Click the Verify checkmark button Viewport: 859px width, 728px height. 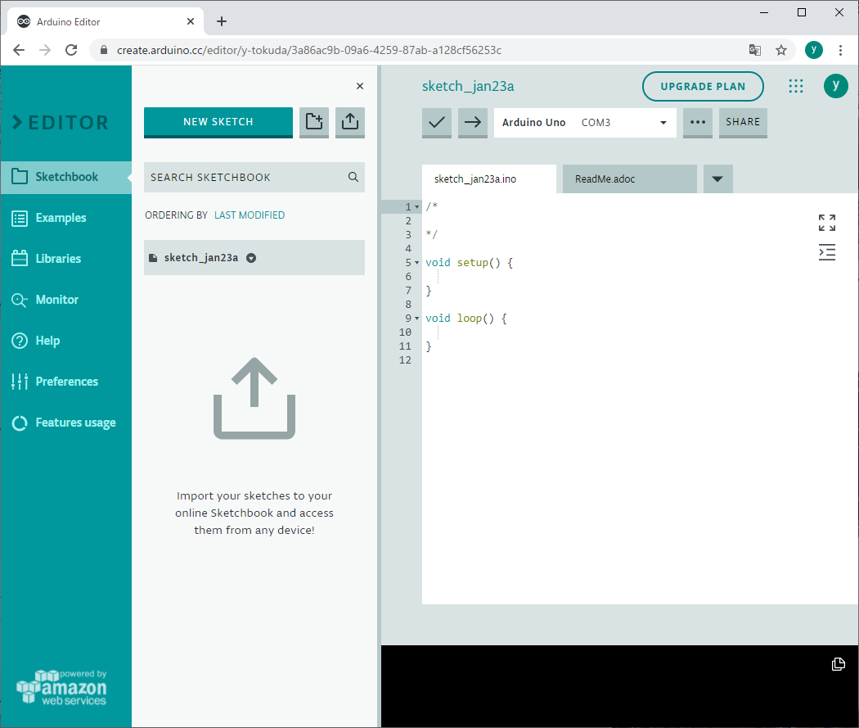(x=437, y=122)
